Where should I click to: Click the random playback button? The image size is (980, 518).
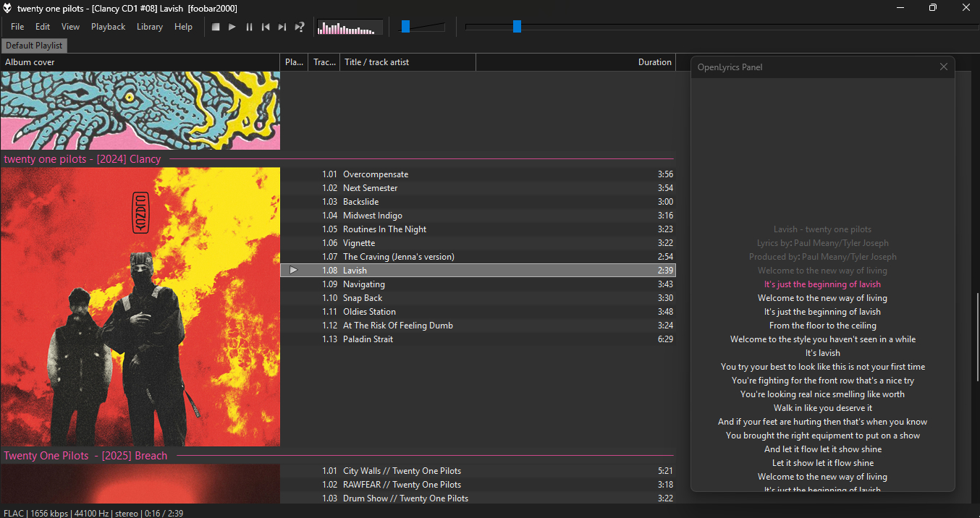tap(300, 27)
